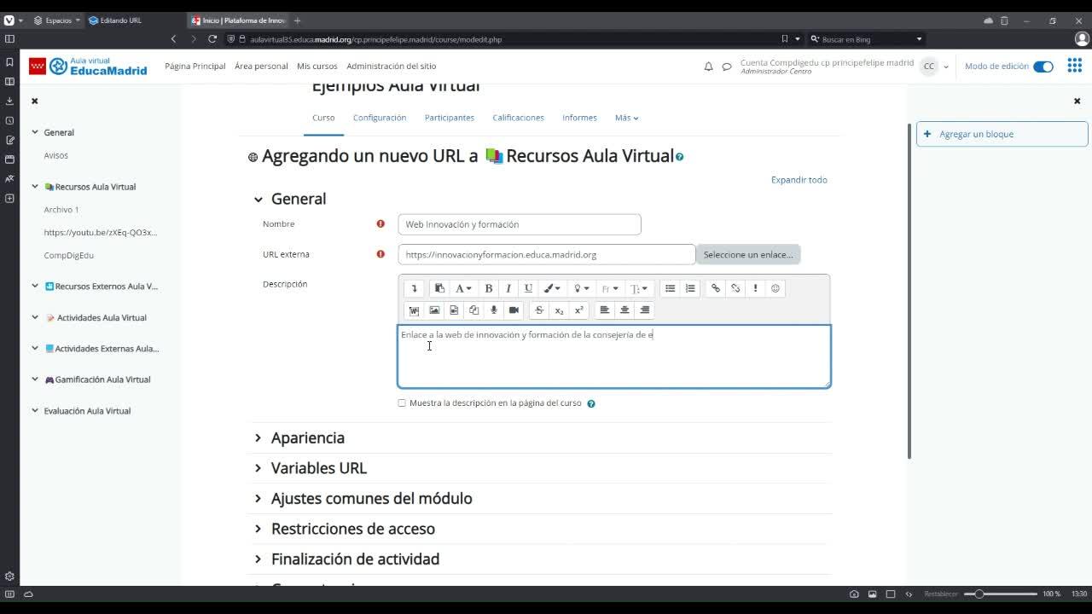Toggle bold formatting in the description editor

pyautogui.click(x=489, y=288)
